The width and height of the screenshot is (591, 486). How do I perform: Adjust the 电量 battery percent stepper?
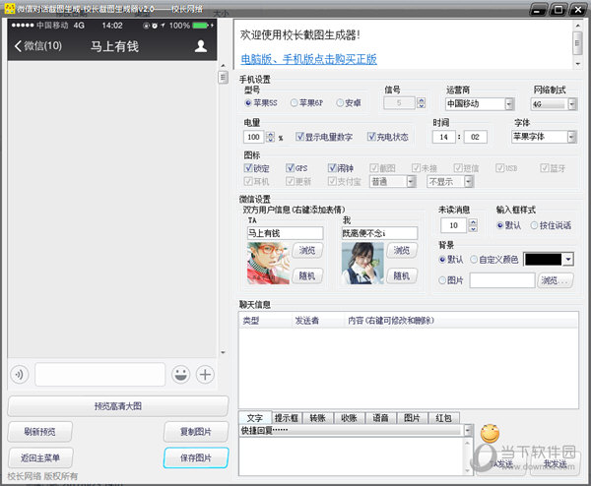point(270,137)
